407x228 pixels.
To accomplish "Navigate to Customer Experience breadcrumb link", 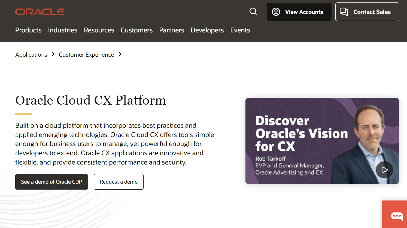I will click(x=86, y=55).
